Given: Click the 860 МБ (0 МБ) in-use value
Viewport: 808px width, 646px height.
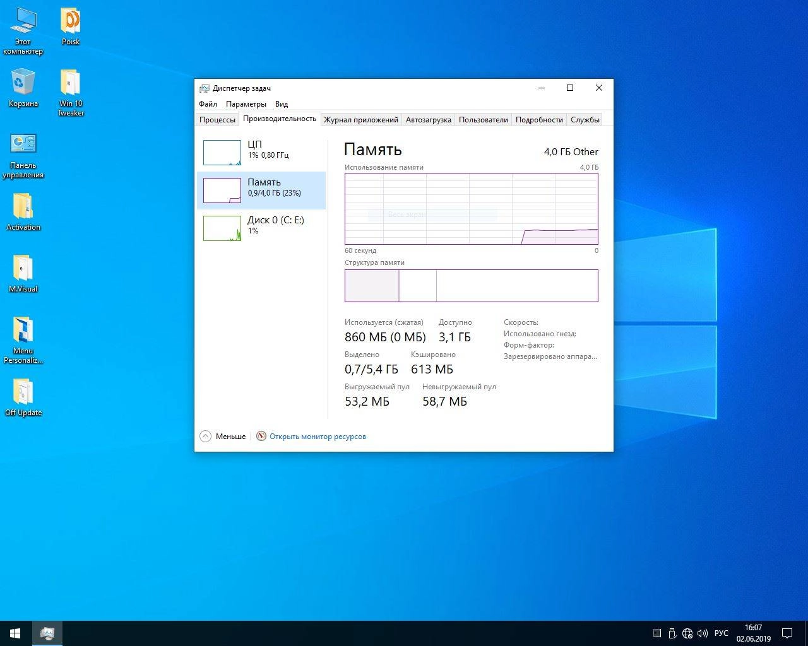Looking at the screenshot, I should tap(385, 338).
